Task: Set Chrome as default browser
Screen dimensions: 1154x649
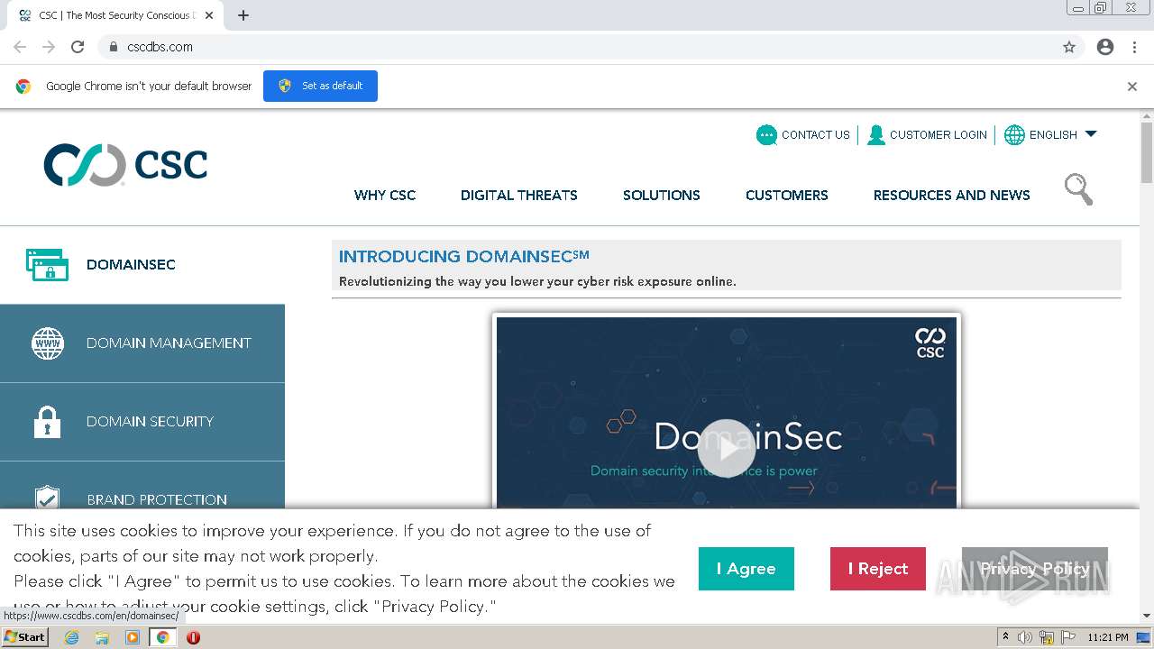Action: click(320, 86)
